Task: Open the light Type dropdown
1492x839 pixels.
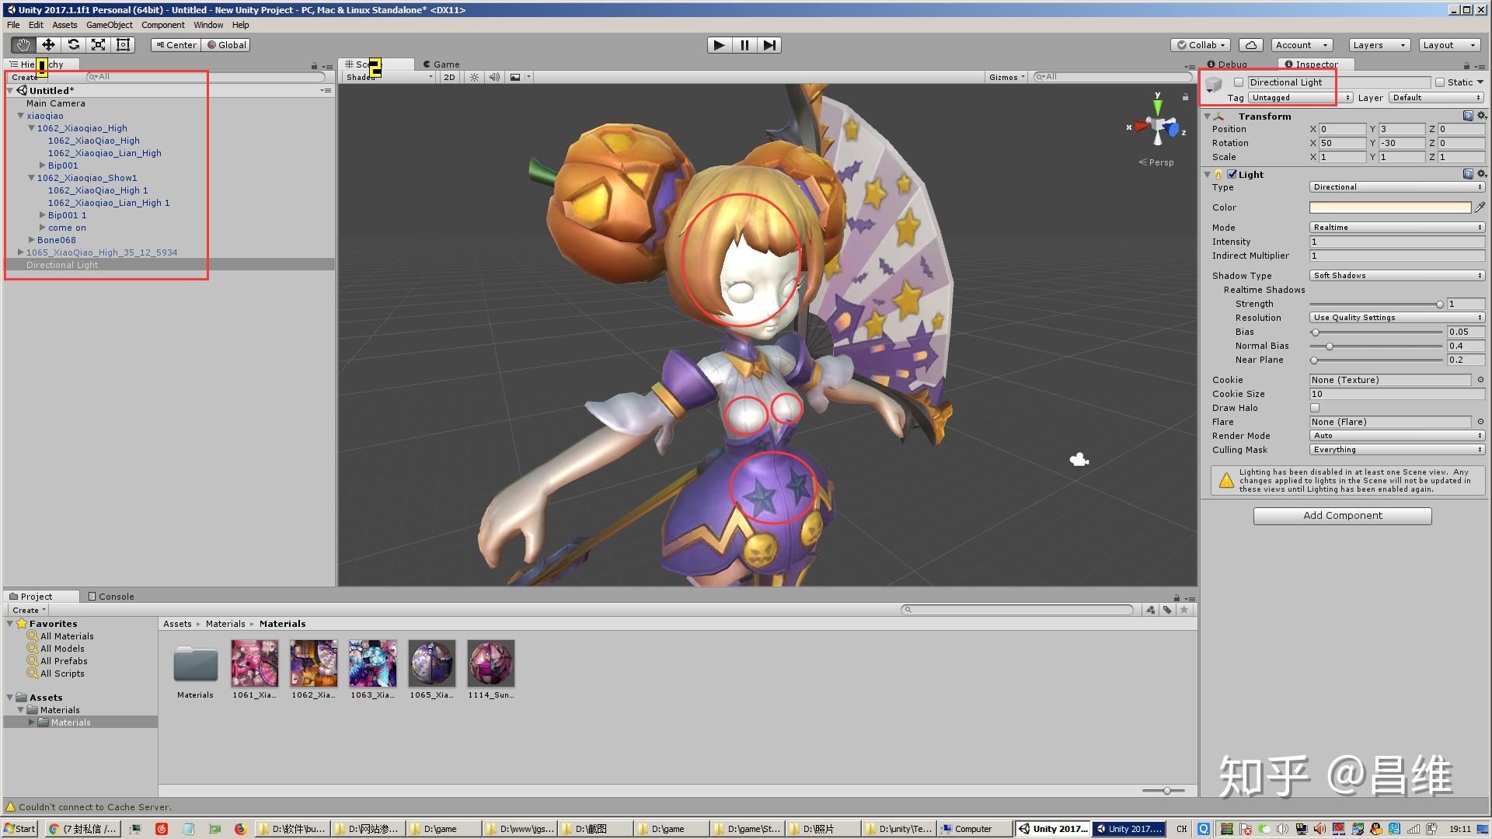Action: (x=1397, y=187)
